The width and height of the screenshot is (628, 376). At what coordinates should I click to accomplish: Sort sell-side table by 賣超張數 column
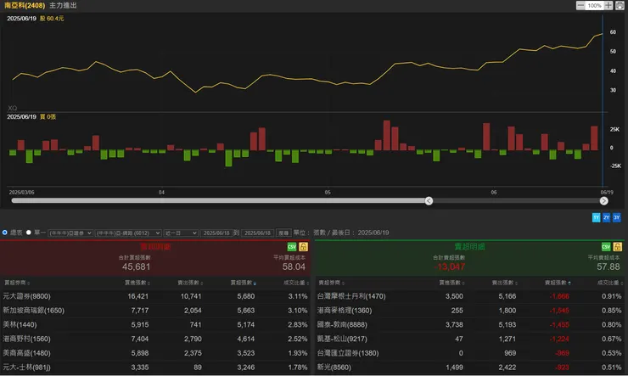click(558, 282)
